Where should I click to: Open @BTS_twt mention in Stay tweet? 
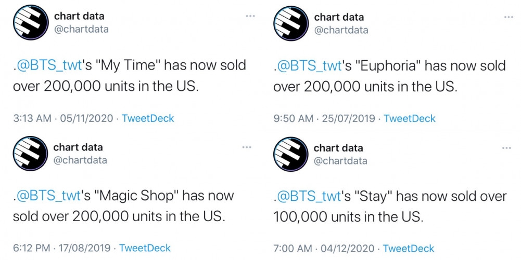(x=309, y=196)
